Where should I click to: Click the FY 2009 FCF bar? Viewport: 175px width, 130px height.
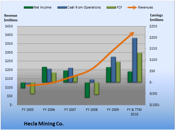[x=118, y=72]
